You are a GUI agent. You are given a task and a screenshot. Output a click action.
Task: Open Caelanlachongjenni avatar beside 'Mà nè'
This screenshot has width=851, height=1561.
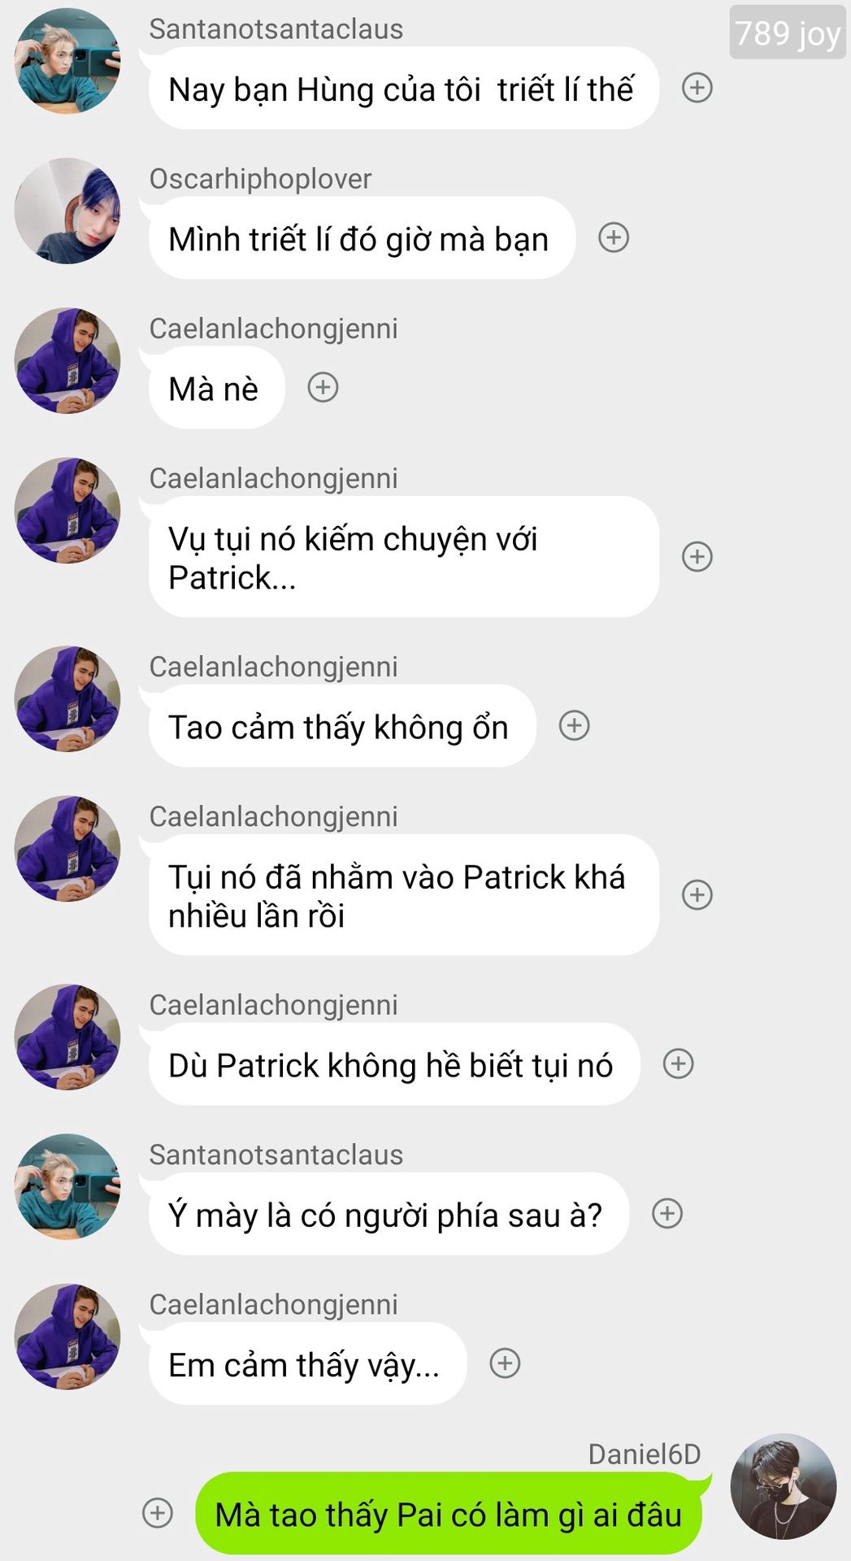pos(67,360)
